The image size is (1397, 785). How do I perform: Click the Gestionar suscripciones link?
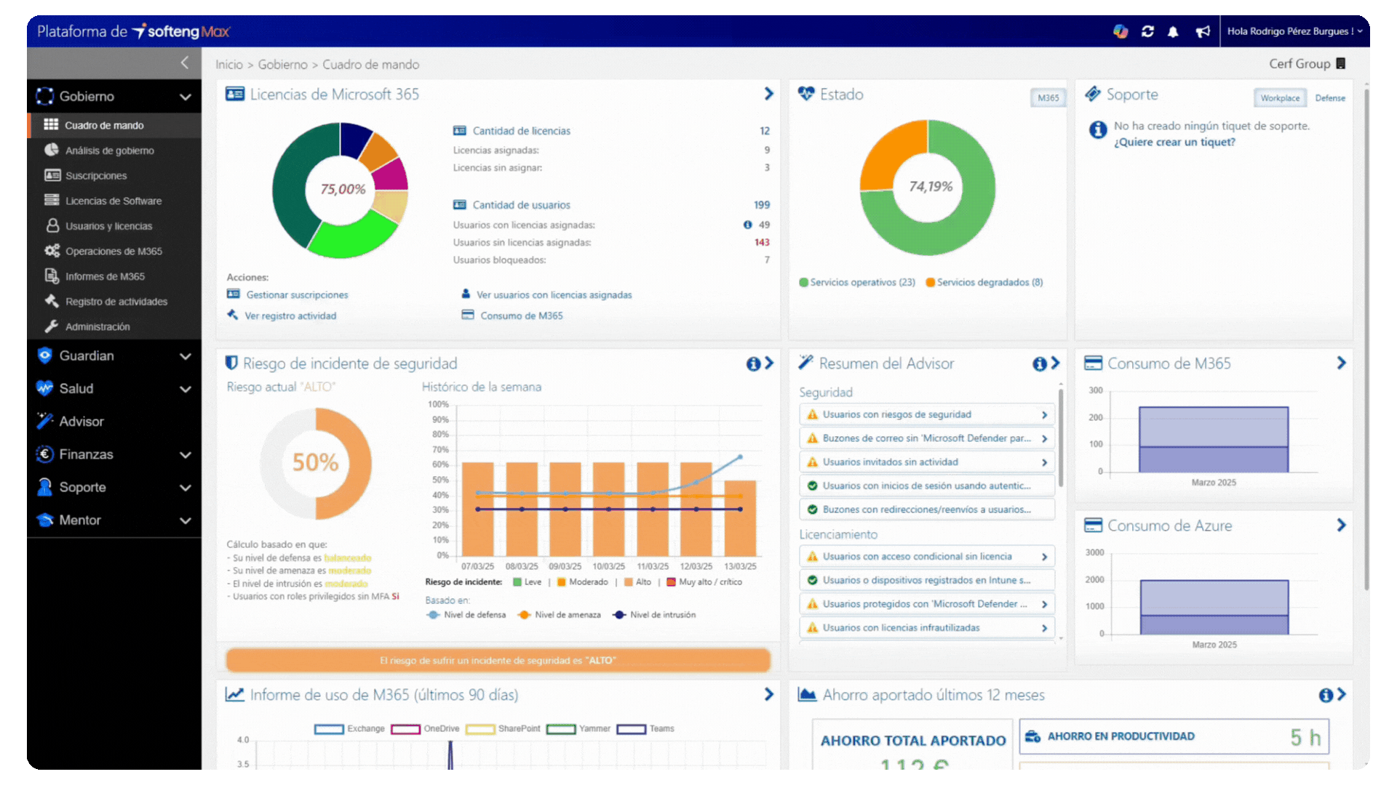[x=297, y=295]
